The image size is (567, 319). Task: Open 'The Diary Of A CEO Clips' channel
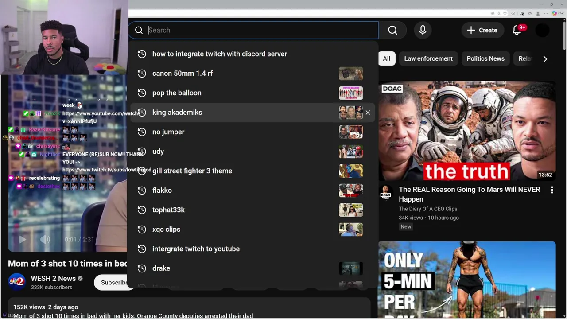coord(428,209)
